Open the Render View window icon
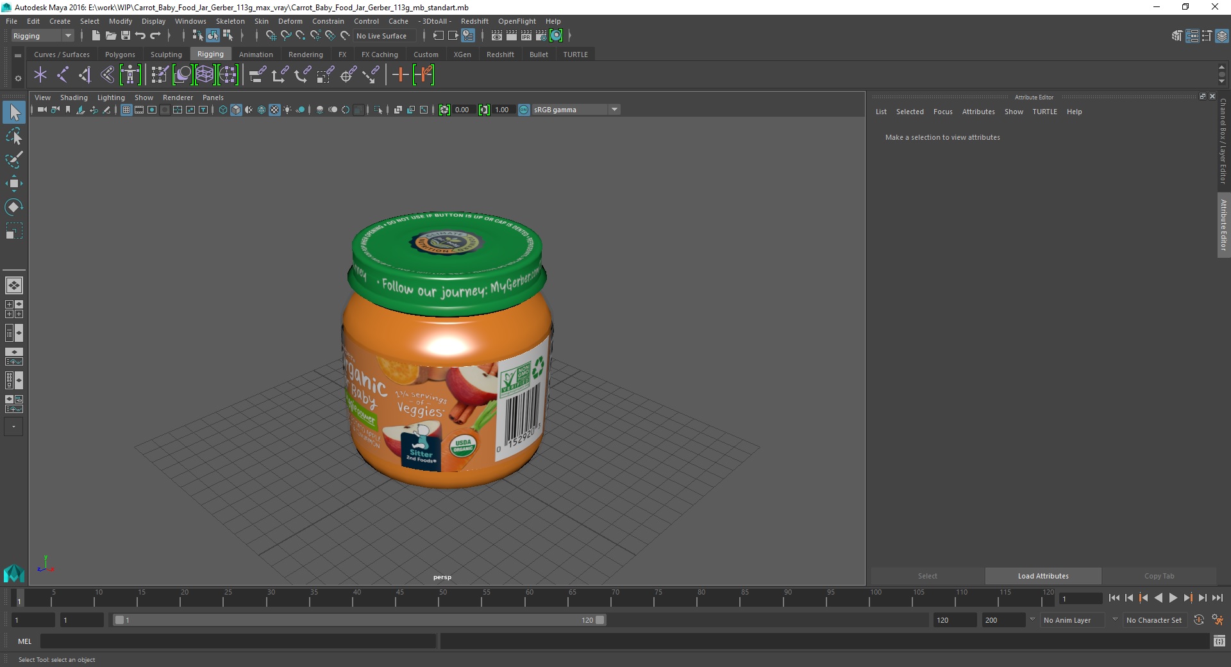The height and width of the screenshot is (667, 1231). pos(497,36)
